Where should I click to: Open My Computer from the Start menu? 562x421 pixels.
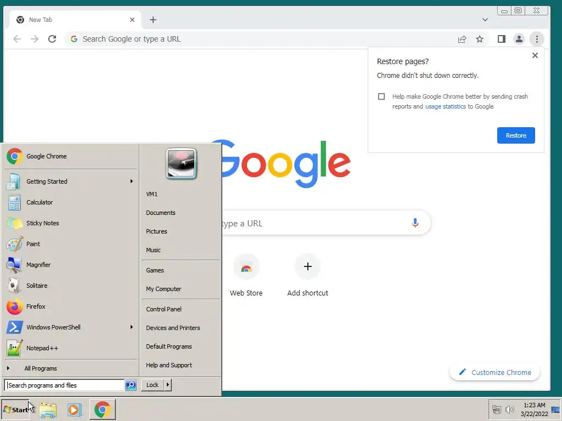tap(181, 289)
